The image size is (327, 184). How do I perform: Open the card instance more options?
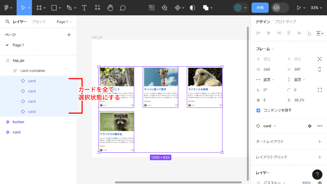[320, 126]
